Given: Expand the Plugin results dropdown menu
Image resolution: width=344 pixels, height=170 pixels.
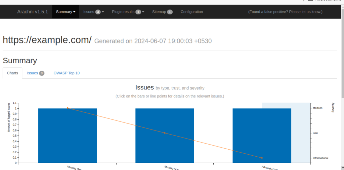Looking at the screenshot, I should 128,12.
